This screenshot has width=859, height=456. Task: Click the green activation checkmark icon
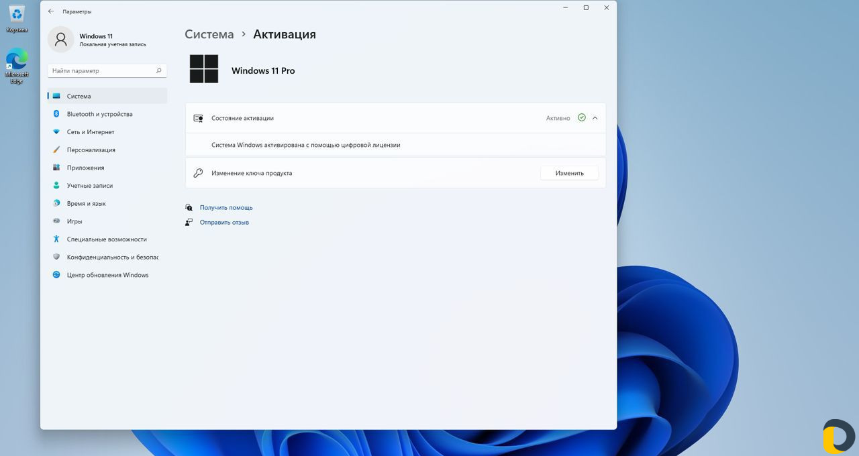(582, 117)
